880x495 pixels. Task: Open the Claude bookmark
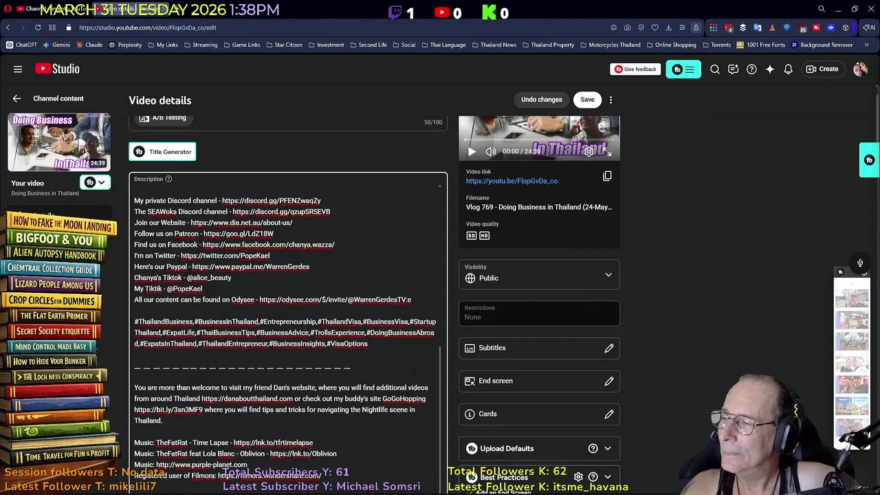(x=89, y=45)
